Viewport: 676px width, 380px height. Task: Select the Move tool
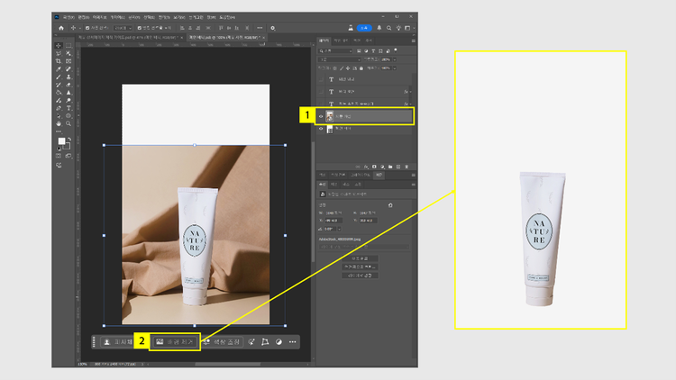tap(59, 45)
